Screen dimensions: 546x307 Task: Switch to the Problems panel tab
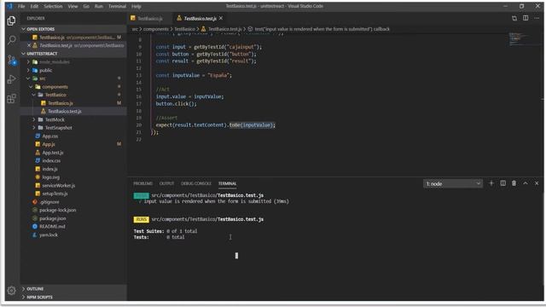(x=142, y=183)
